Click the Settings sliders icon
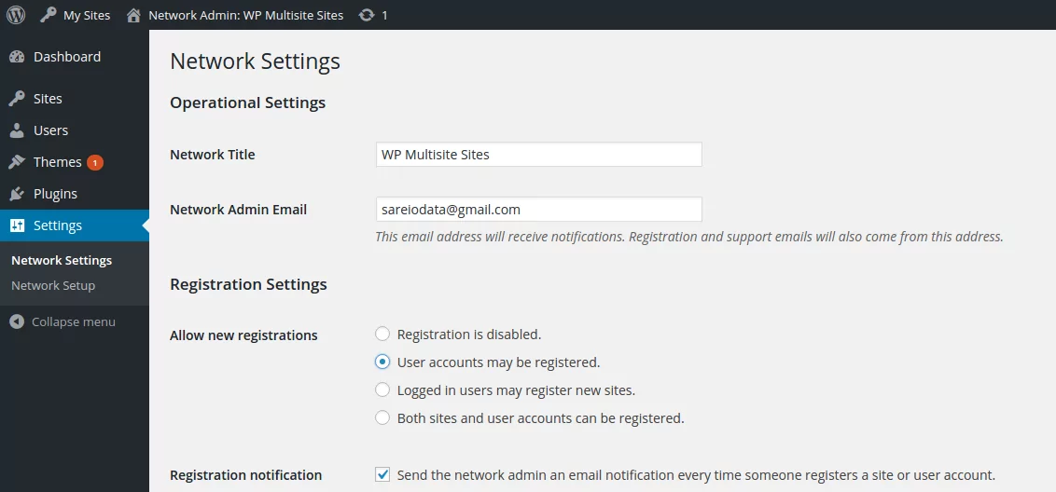The height and width of the screenshot is (492, 1056). tap(17, 225)
